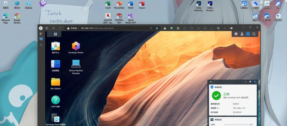The image size is (287, 126).
Task: Click the green shield extension icon
Action: click(171, 28)
